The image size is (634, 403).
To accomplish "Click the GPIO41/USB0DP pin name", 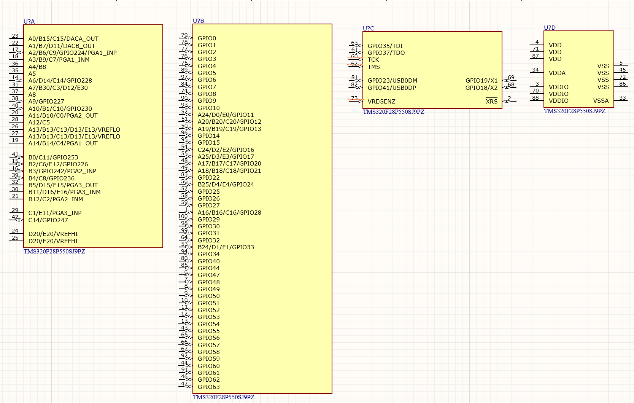I will tap(392, 88).
